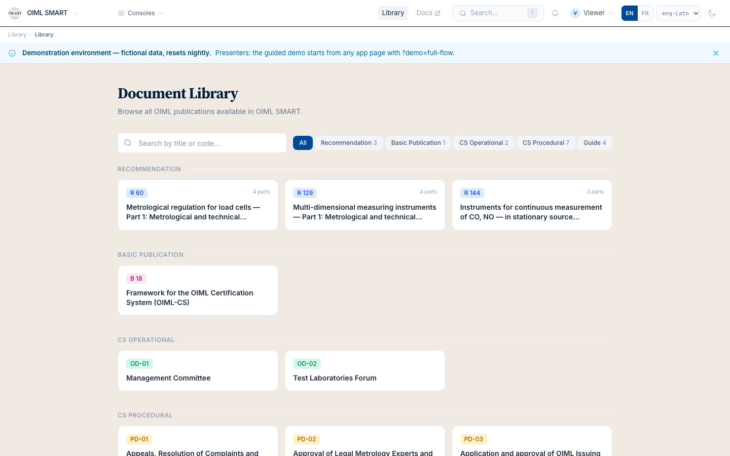This screenshot has width=730, height=456.
Task: Click the info icon in the demo banner
Action: [x=12, y=53]
